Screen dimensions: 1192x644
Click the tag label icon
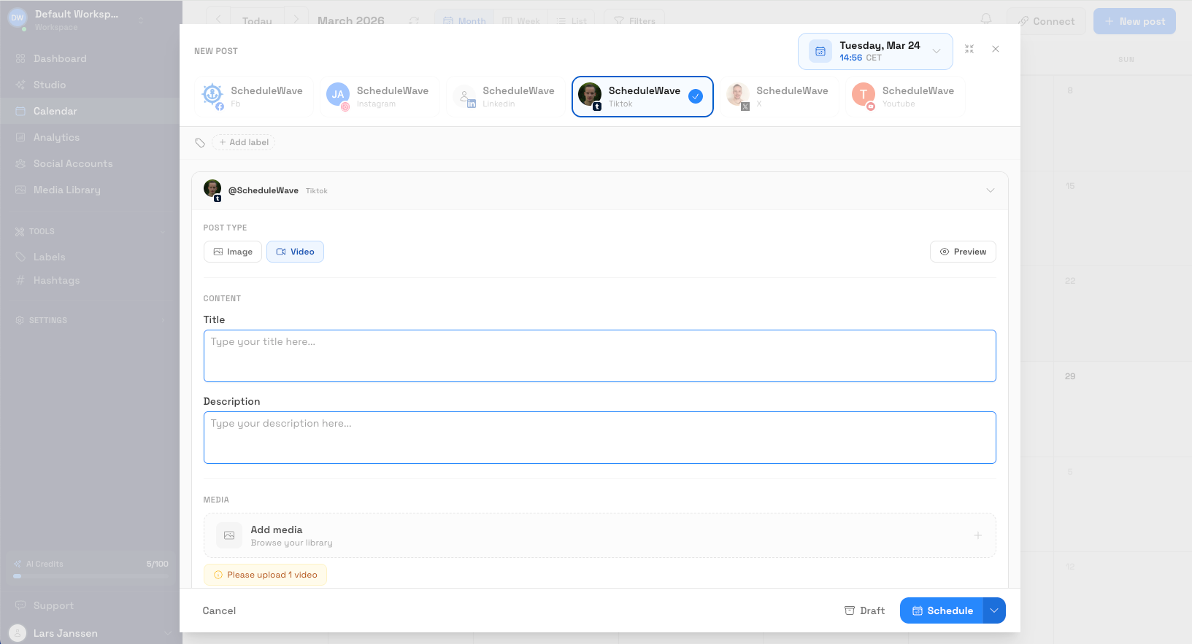200,143
